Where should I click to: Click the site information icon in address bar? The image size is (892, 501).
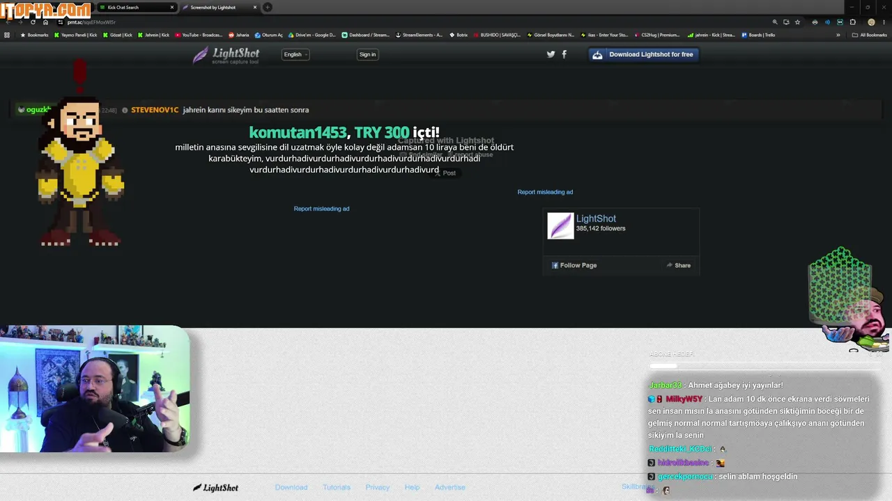pos(61,22)
